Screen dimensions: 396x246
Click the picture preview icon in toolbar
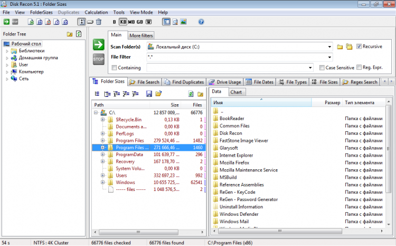(183, 22)
